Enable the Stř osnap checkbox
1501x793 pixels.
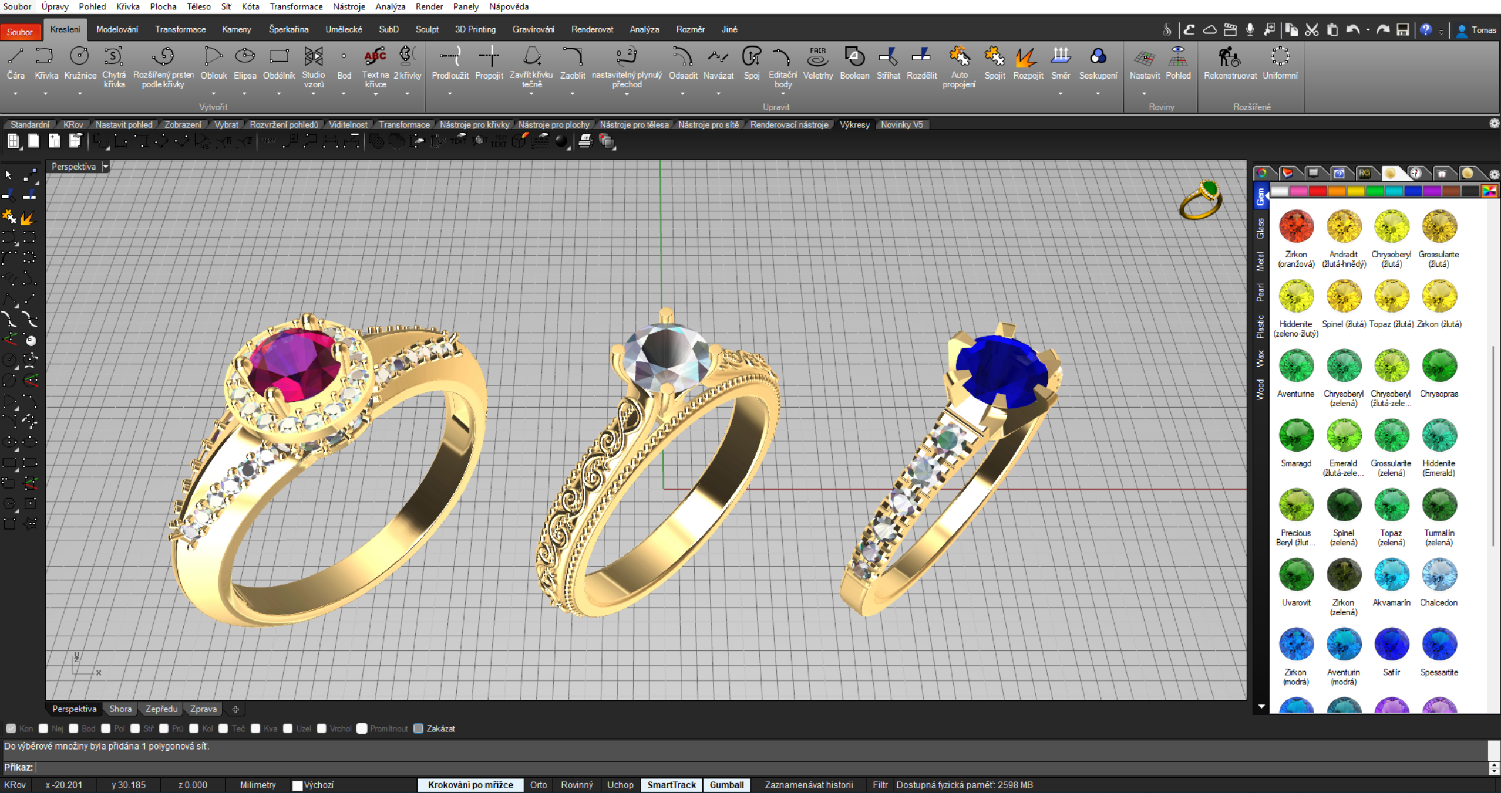coord(135,728)
